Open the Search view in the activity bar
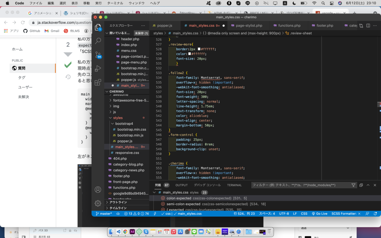 [x=98, y=41]
